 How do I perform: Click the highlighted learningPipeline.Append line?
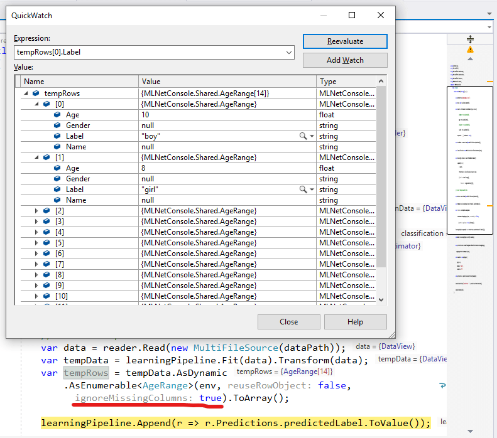click(236, 423)
